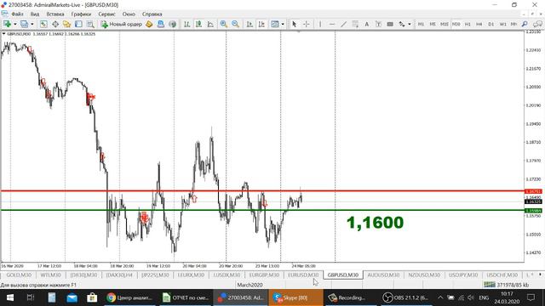Click connection status 371978/85 kb
The width and height of the screenshot is (545, 306).
[x=507, y=285]
